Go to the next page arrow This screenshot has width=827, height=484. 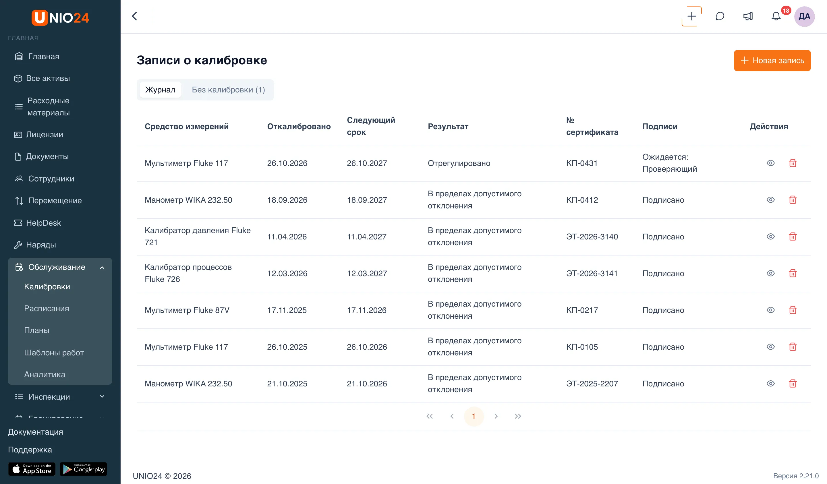[496, 416]
